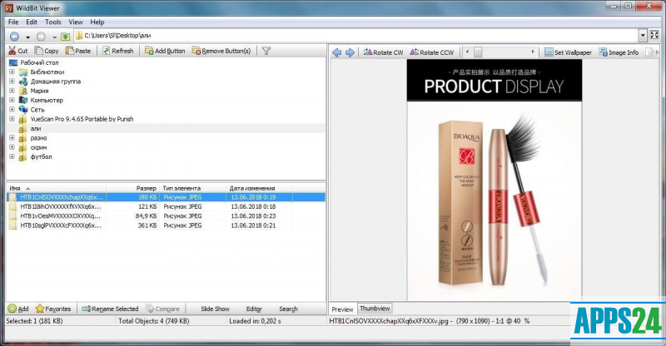The image size is (666, 346).
Task: Expand the Библиотеки tree node
Action: tap(12, 72)
